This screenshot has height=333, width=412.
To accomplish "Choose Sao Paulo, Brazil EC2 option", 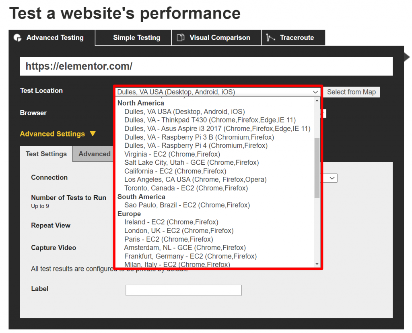I will click(x=187, y=205).
